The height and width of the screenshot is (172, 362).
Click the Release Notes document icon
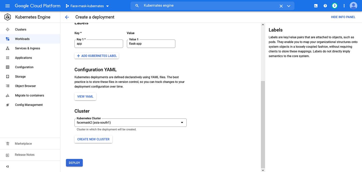7,155
